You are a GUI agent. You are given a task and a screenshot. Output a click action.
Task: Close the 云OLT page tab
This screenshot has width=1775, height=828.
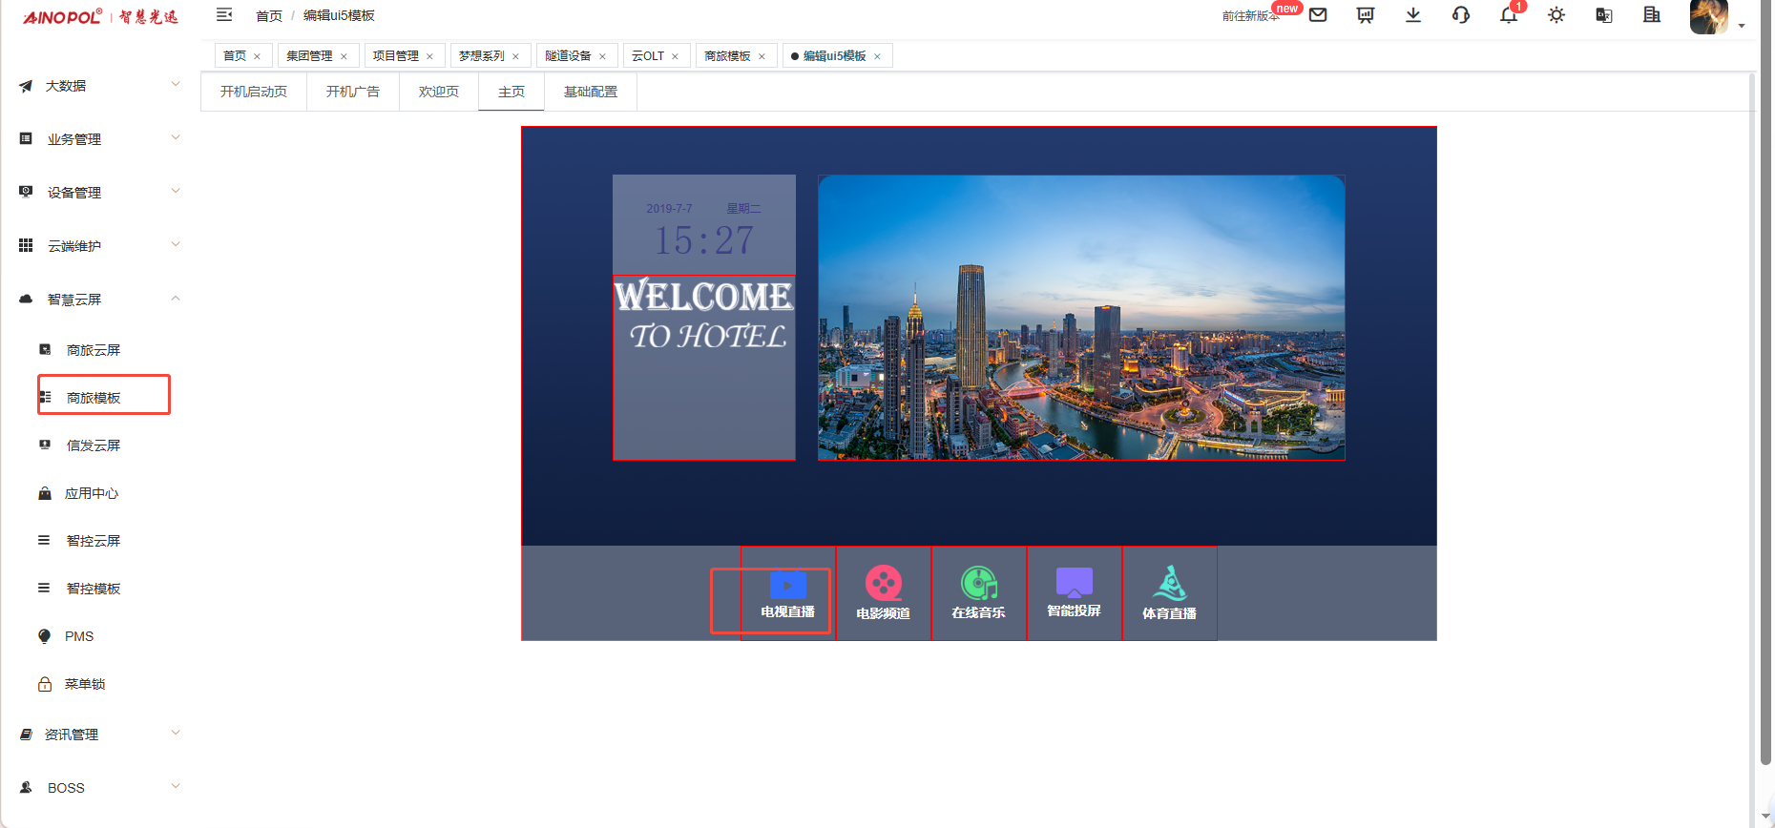coord(675,56)
